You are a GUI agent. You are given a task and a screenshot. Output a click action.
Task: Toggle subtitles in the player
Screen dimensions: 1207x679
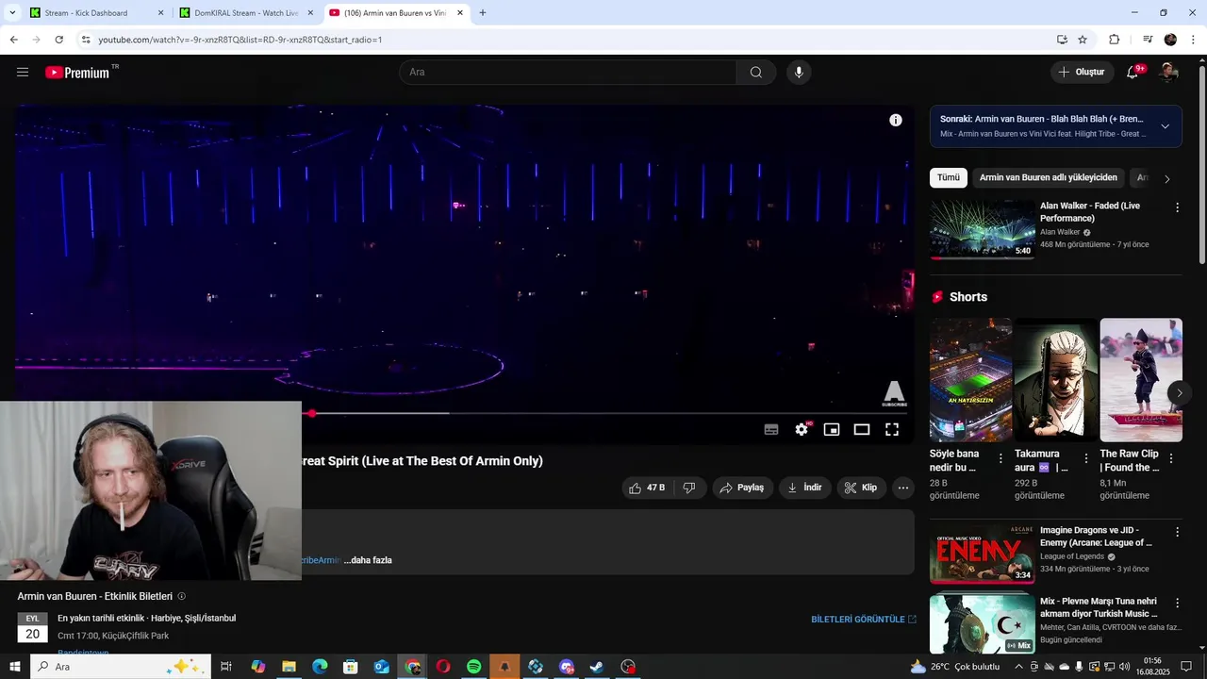[x=771, y=429]
